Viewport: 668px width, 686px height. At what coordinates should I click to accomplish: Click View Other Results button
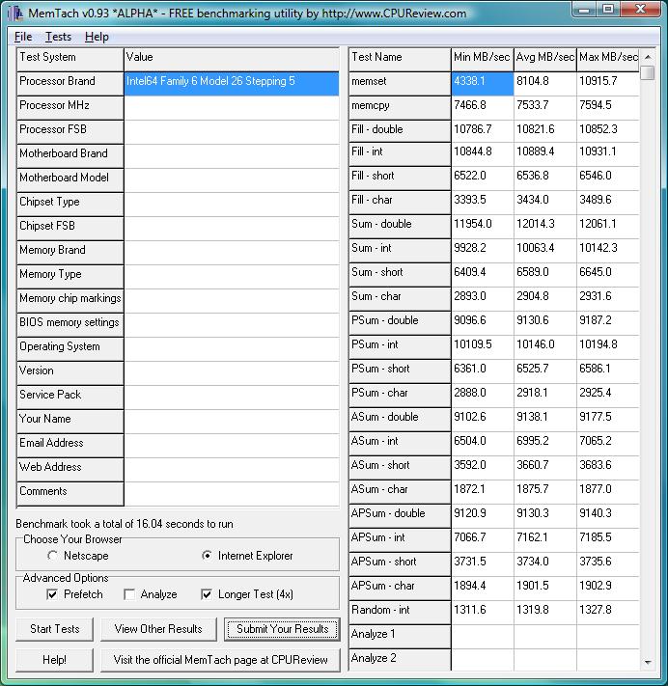tap(158, 629)
